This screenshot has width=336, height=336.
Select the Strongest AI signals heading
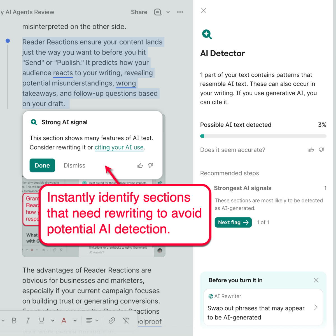[243, 188]
